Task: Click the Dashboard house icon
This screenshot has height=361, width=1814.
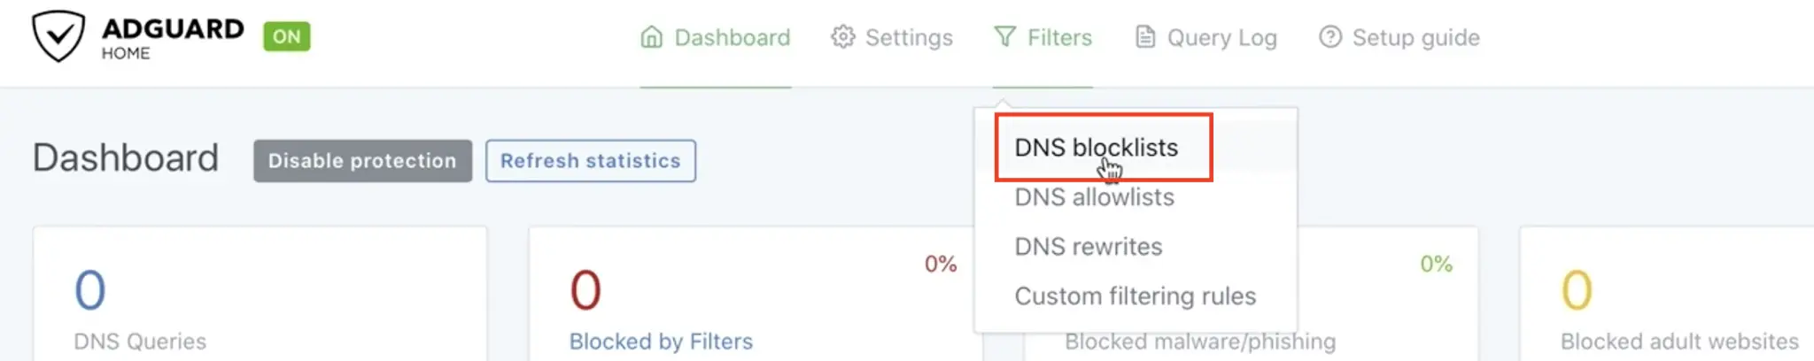Action: click(651, 37)
